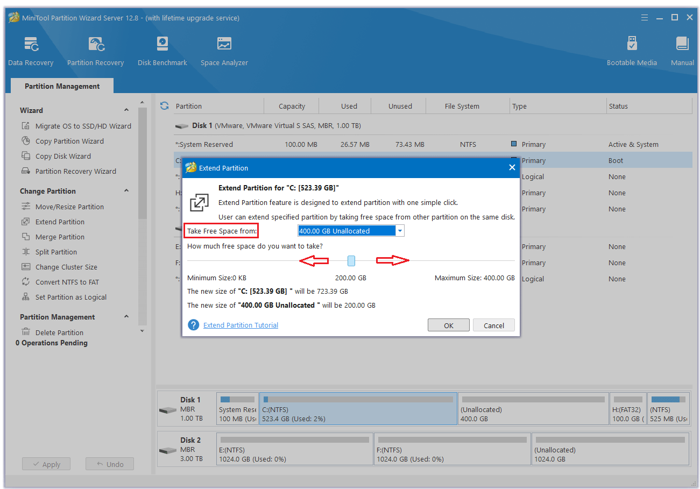Image resolution: width=700 pixels, height=489 pixels.
Task: Collapse the Wizard section
Action: [x=126, y=110]
